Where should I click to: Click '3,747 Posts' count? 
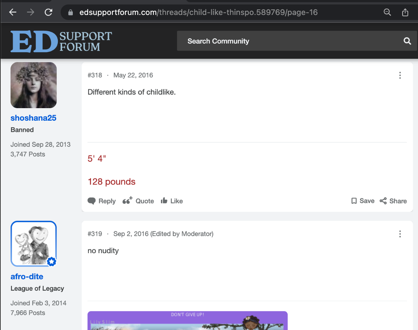(x=28, y=154)
